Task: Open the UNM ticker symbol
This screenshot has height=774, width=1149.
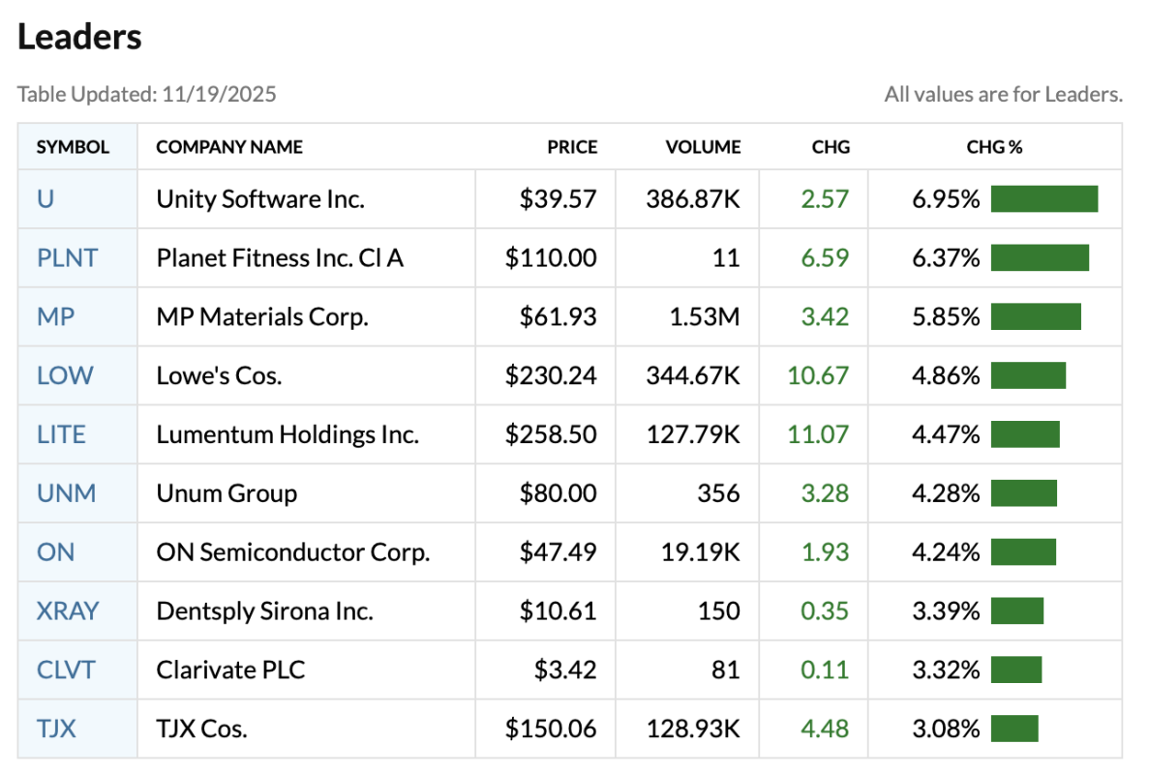Action: click(x=66, y=493)
